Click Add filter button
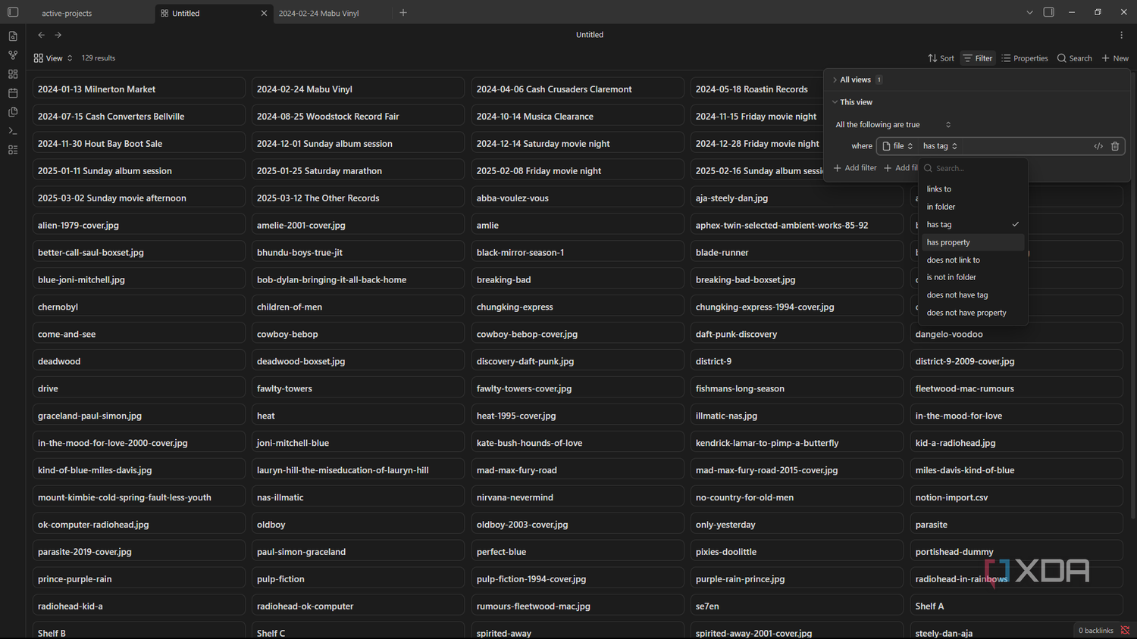The image size is (1137, 639). click(x=855, y=168)
